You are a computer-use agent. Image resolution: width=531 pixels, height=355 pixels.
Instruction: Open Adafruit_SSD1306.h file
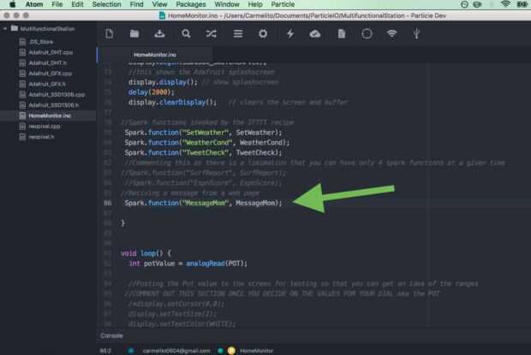click(x=53, y=105)
